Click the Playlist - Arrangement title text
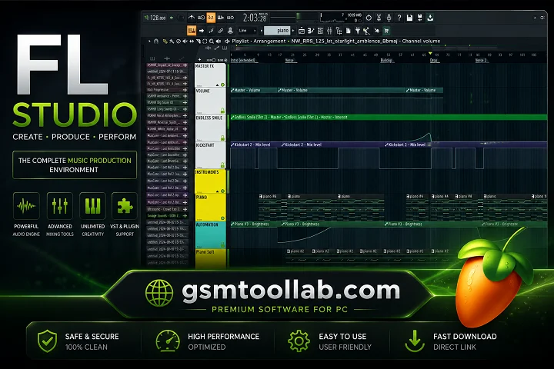 pos(259,41)
